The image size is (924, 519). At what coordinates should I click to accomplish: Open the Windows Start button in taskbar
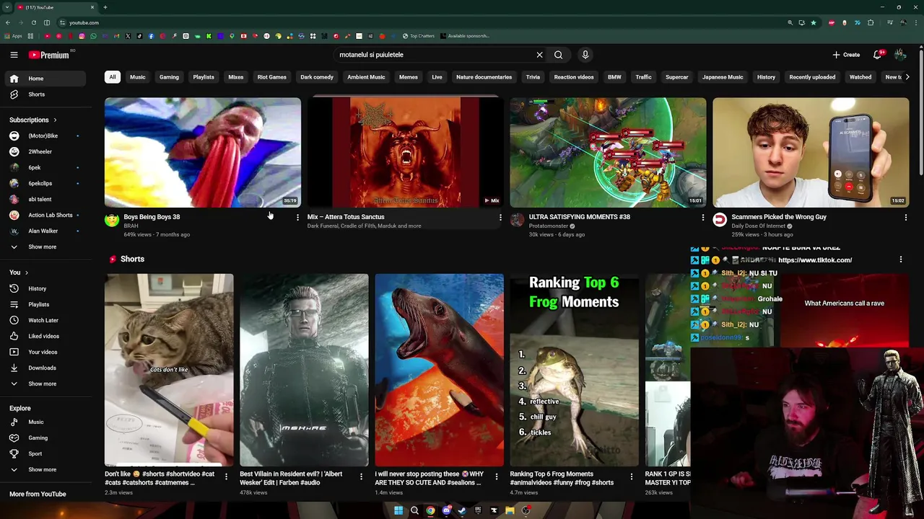tap(398, 510)
